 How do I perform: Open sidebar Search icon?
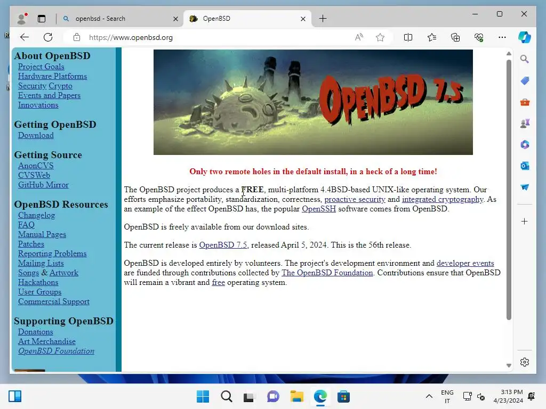click(525, 59)
